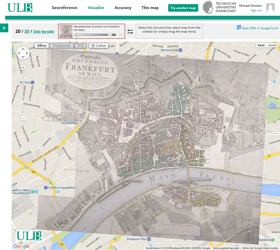Switch the base map to Karte
280x250 pixels.
coord(261,45)
